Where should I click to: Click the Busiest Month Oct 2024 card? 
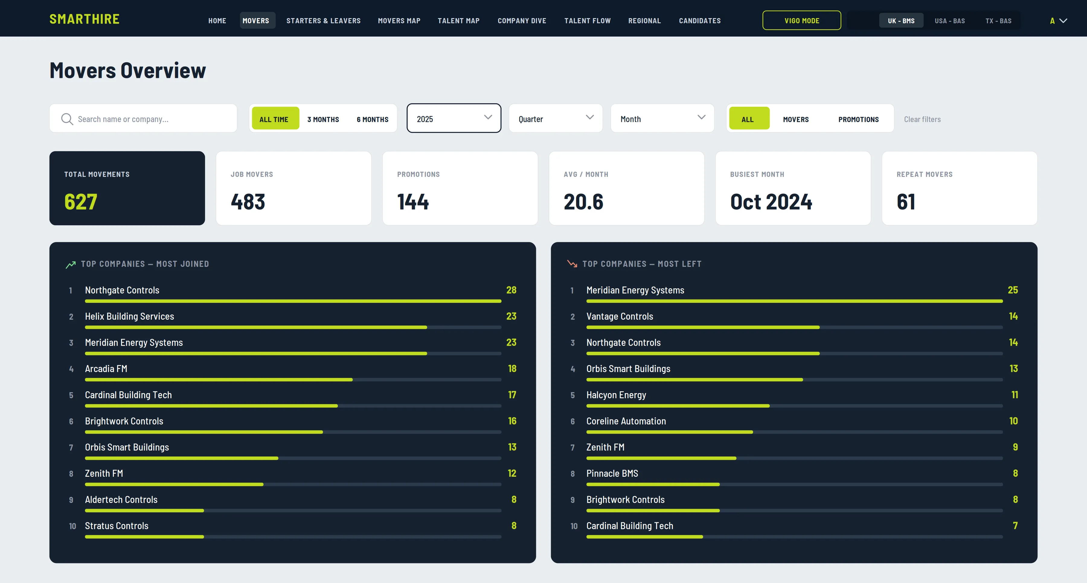793,188
